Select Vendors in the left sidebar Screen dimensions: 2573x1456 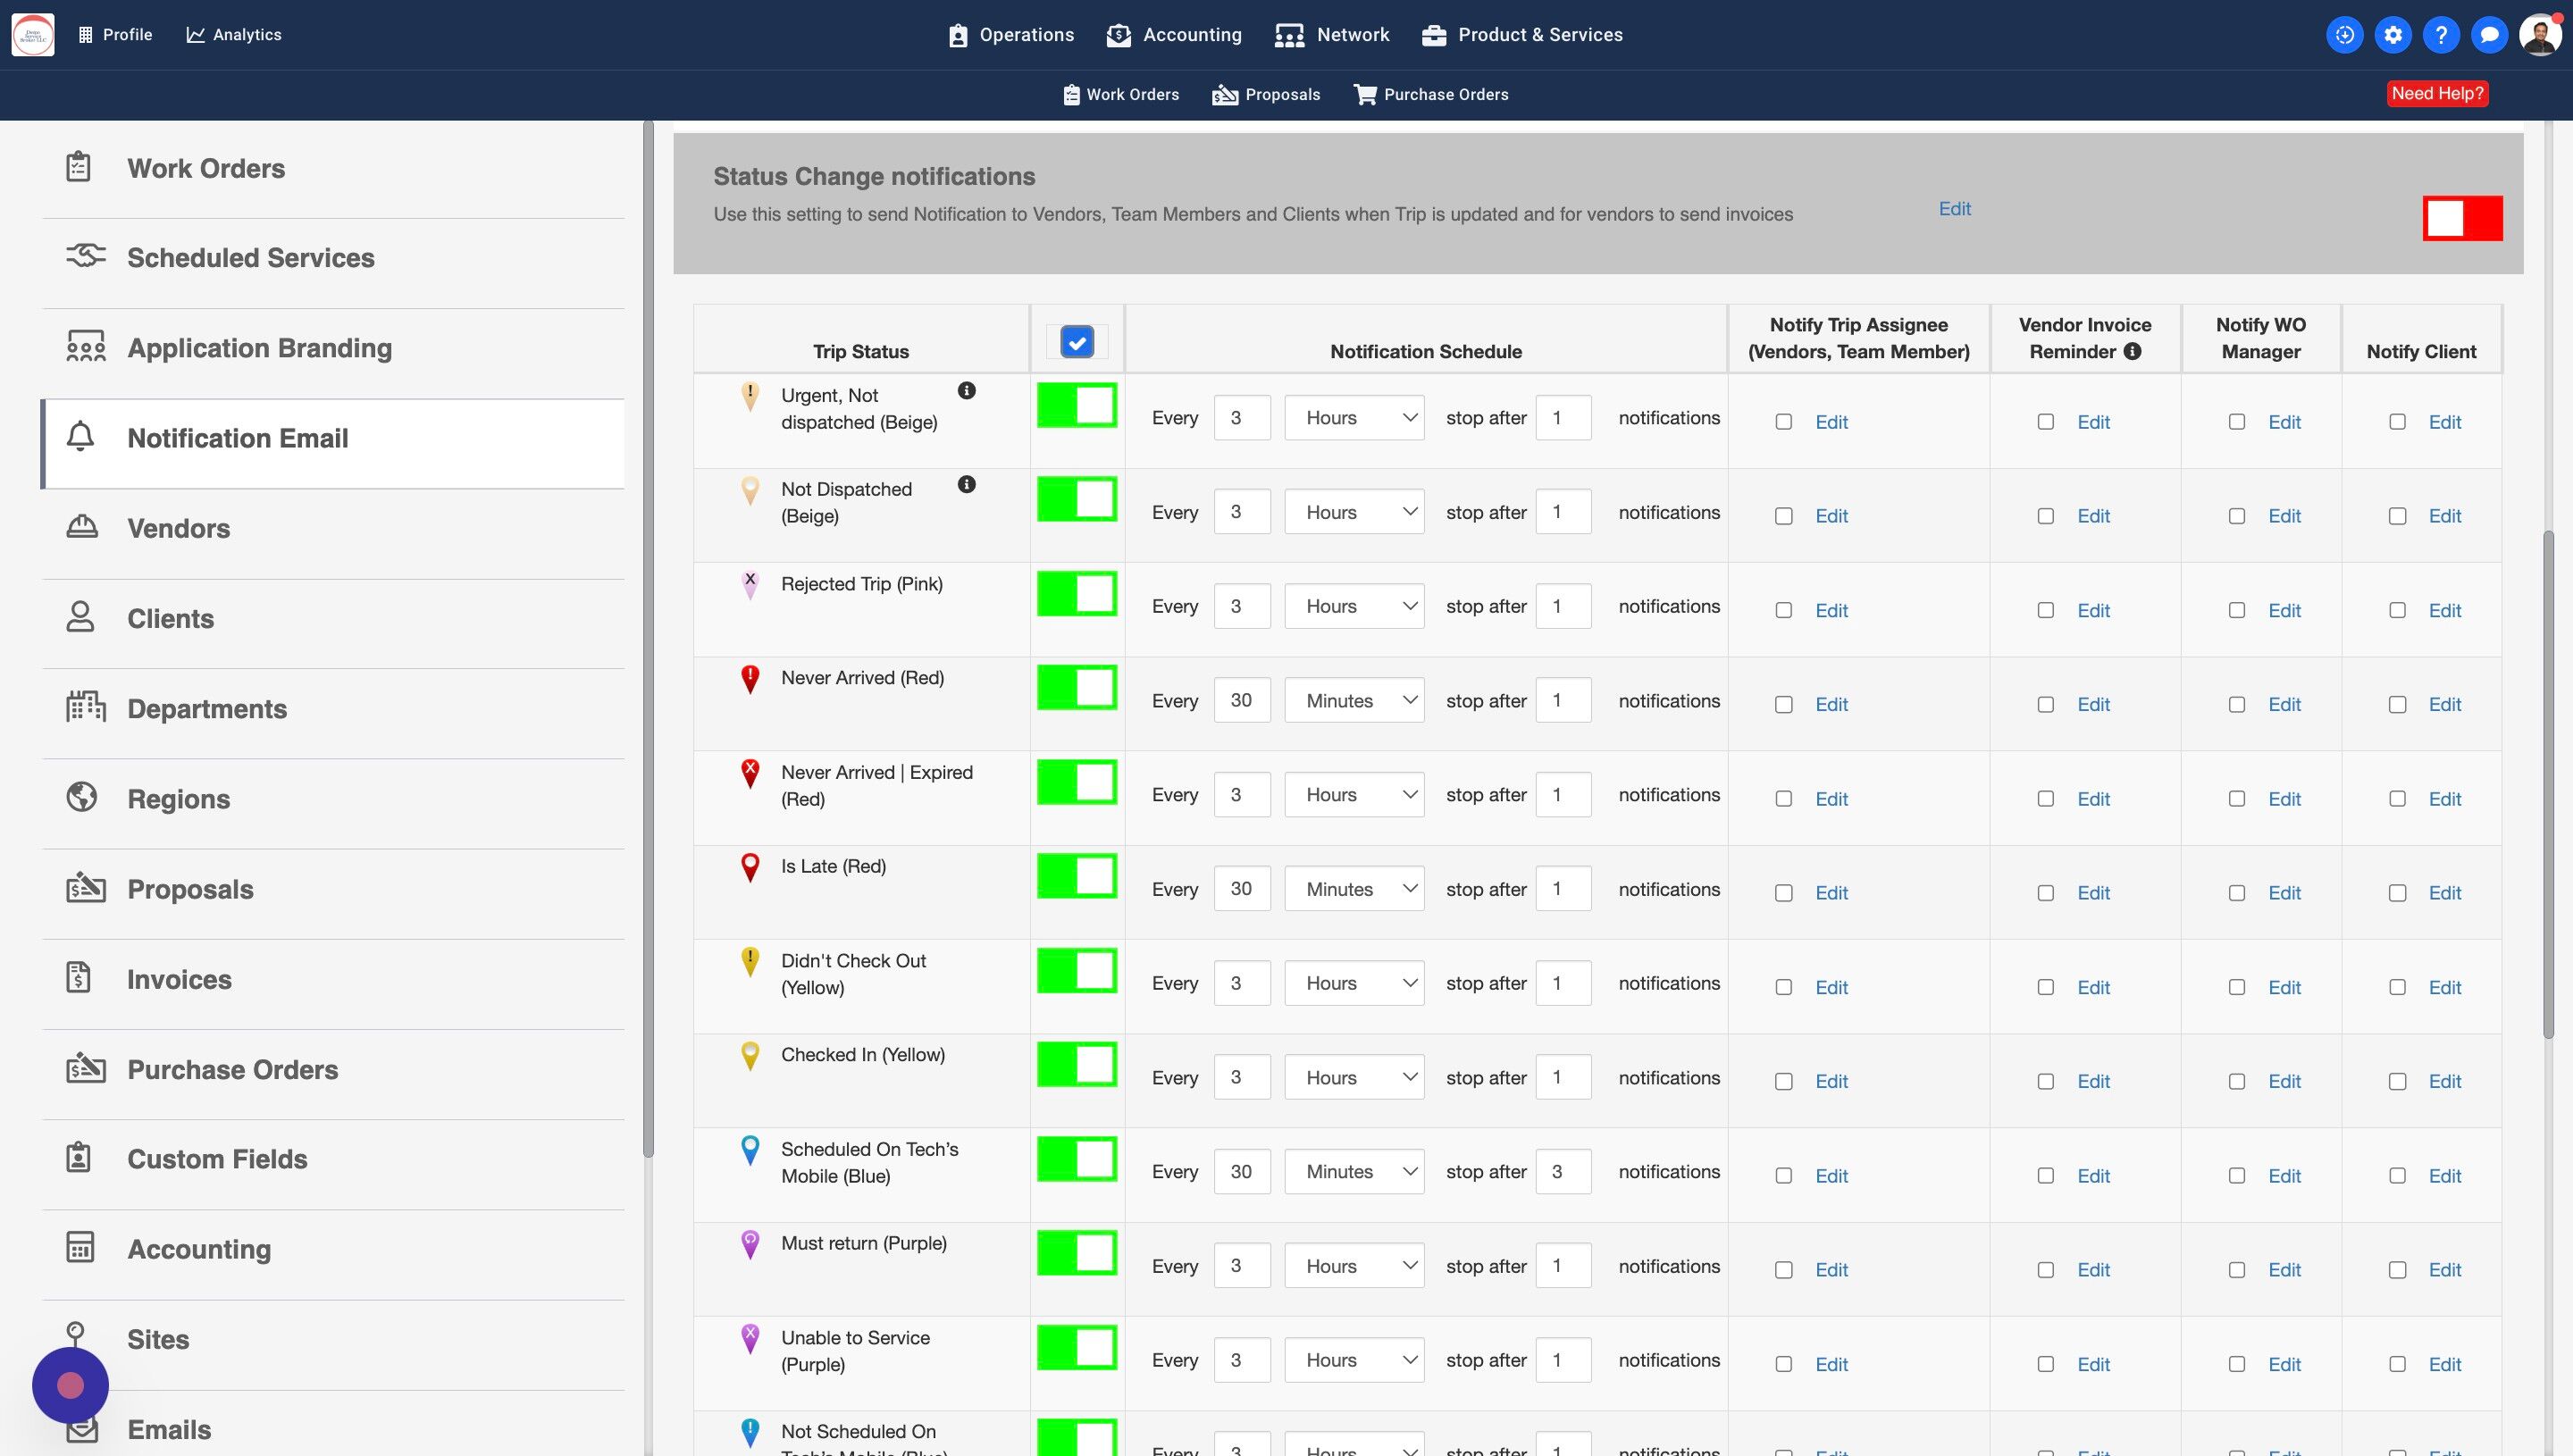(x=178, y=528)
